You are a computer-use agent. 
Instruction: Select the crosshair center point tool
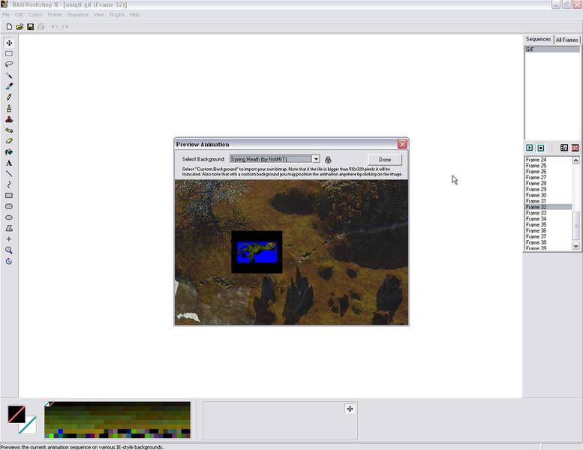(9, 239)
